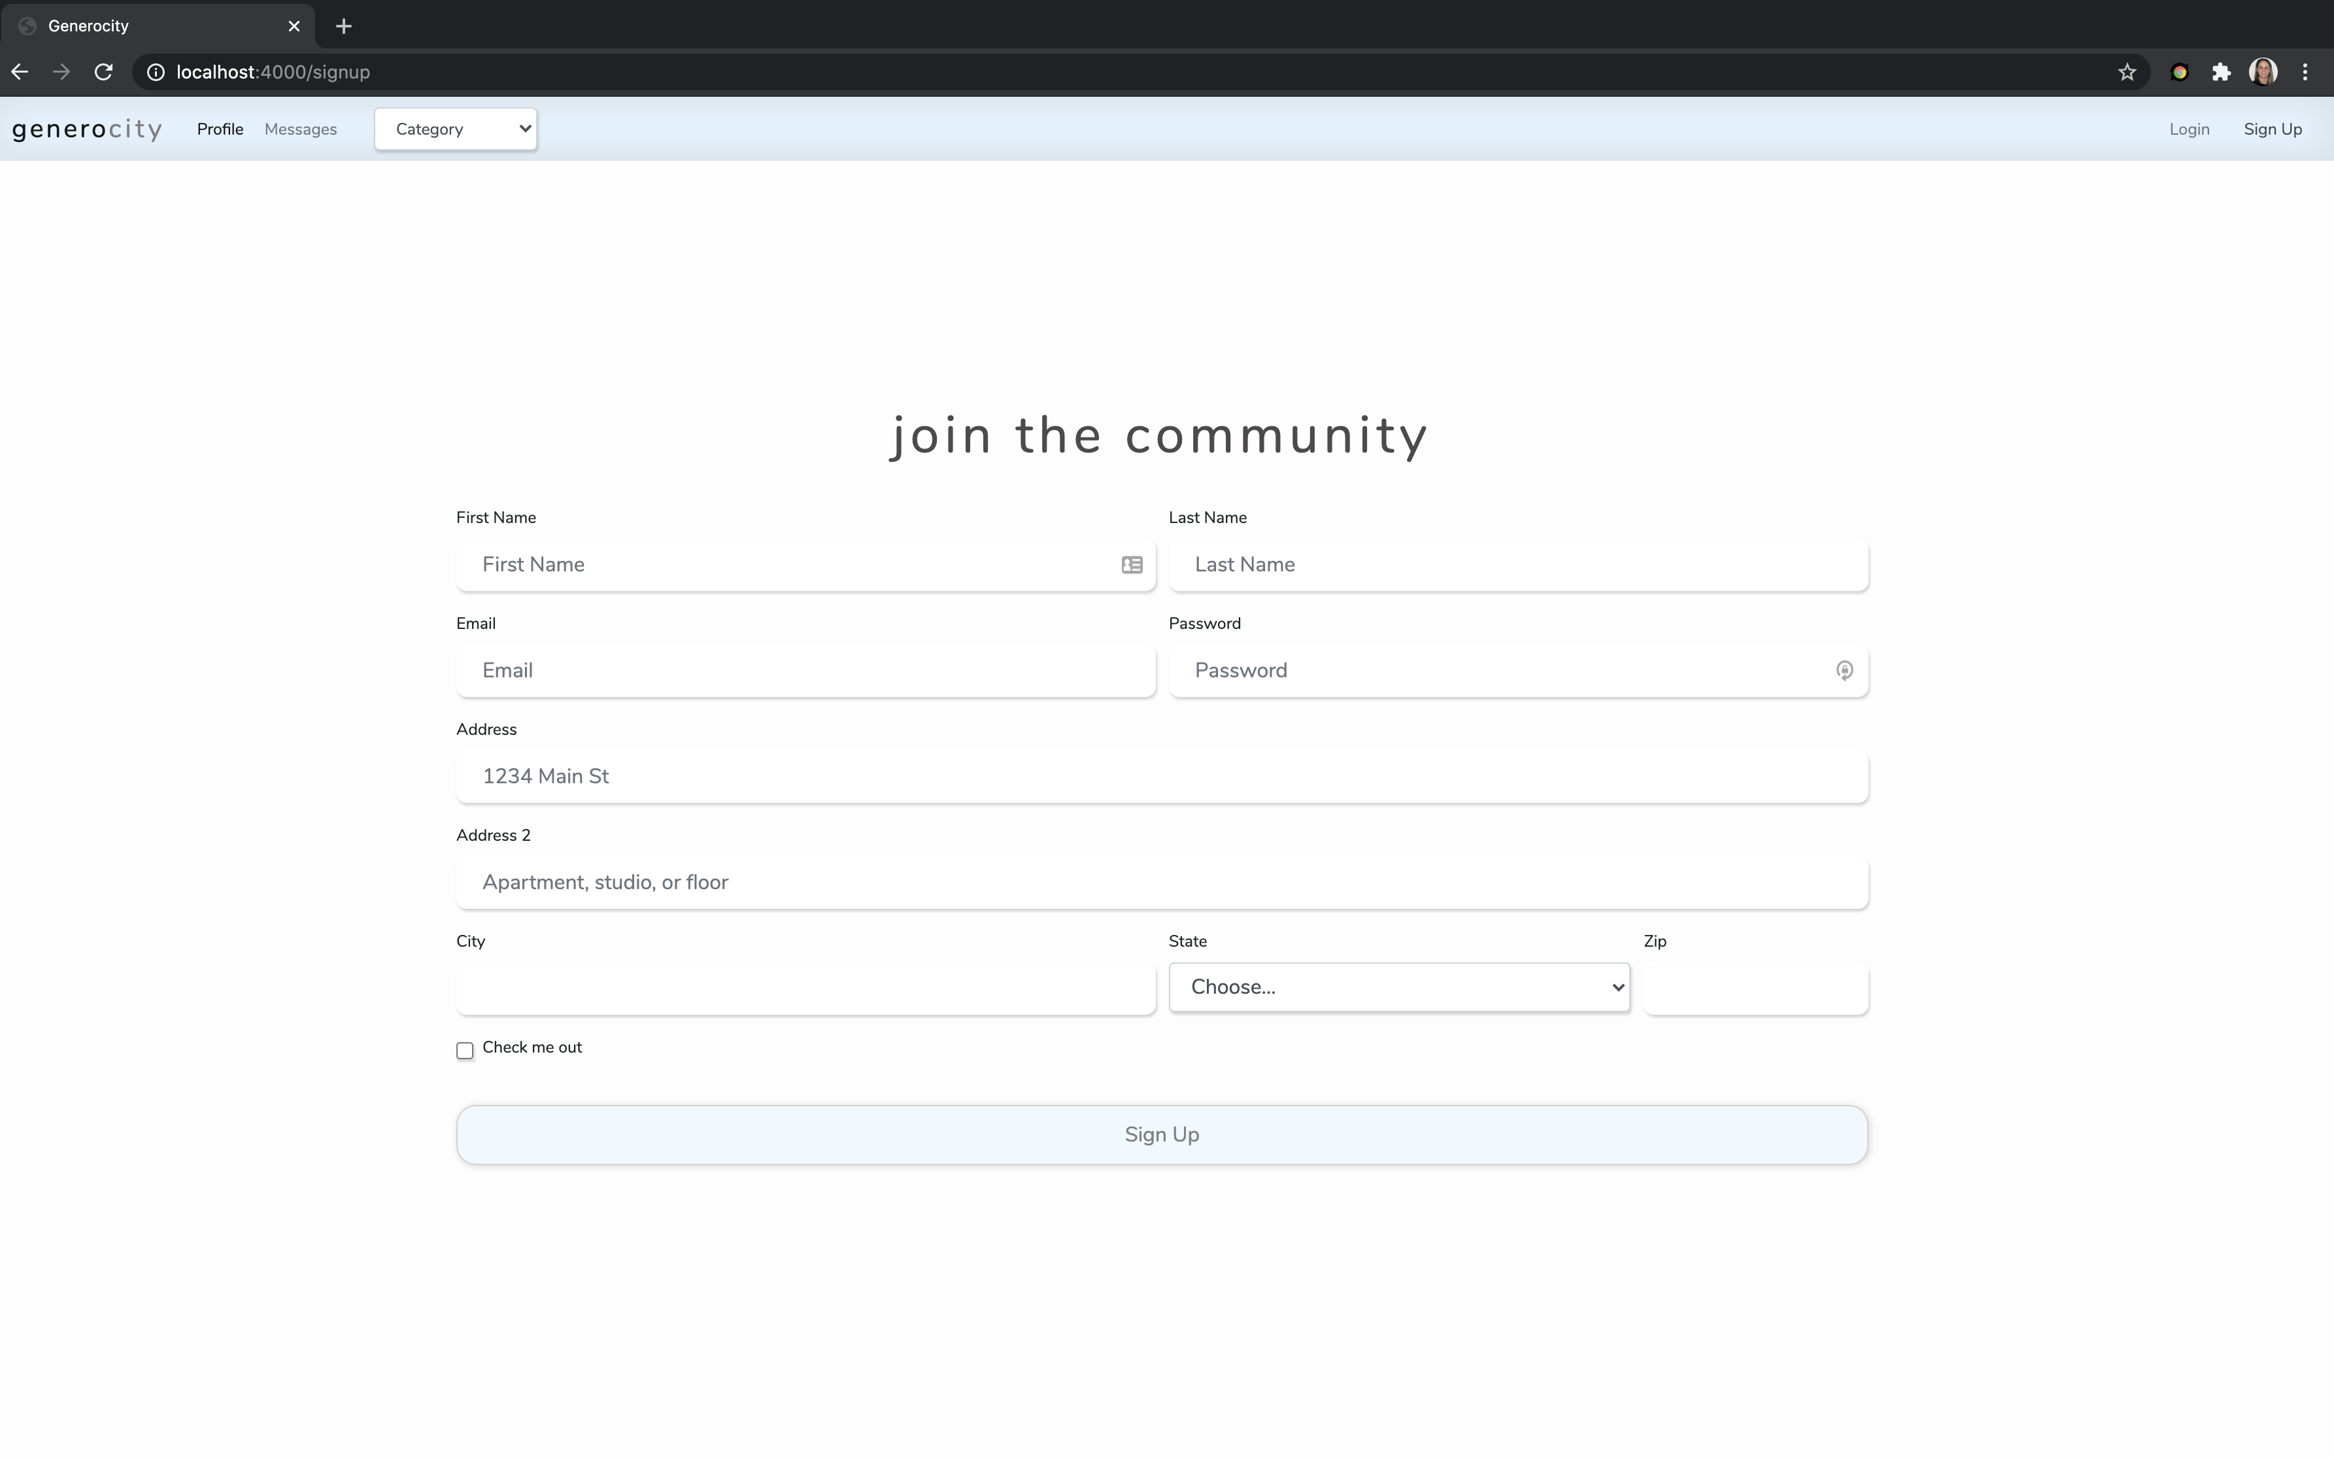
Task: Open Chrome three-dot menu
Action: 2305,73
